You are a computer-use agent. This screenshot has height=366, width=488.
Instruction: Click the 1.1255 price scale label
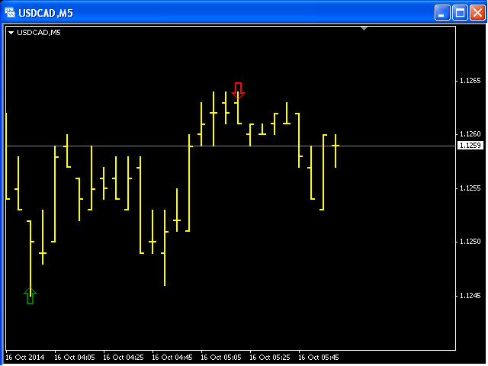tap(470, 188)
